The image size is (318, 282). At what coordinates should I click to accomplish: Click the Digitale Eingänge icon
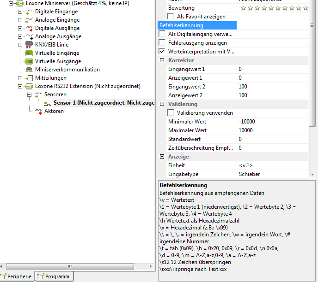(29, 12)
